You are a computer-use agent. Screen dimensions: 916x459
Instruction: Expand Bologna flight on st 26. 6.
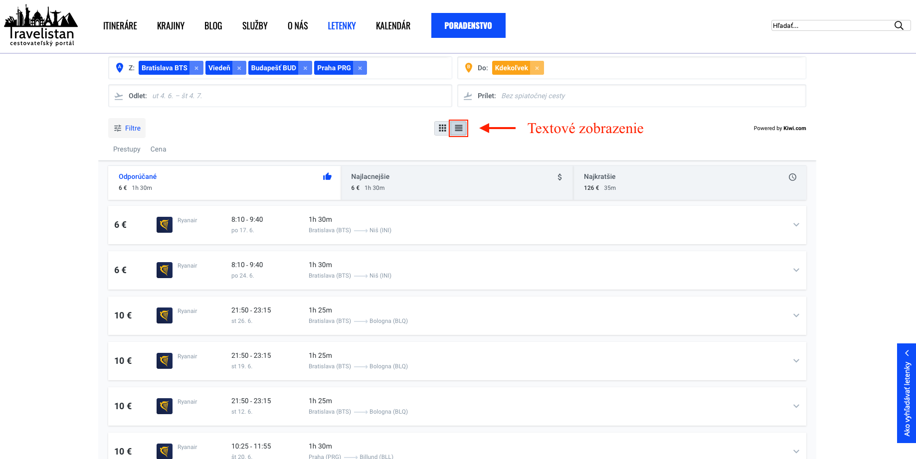click(x=796, y=315)
